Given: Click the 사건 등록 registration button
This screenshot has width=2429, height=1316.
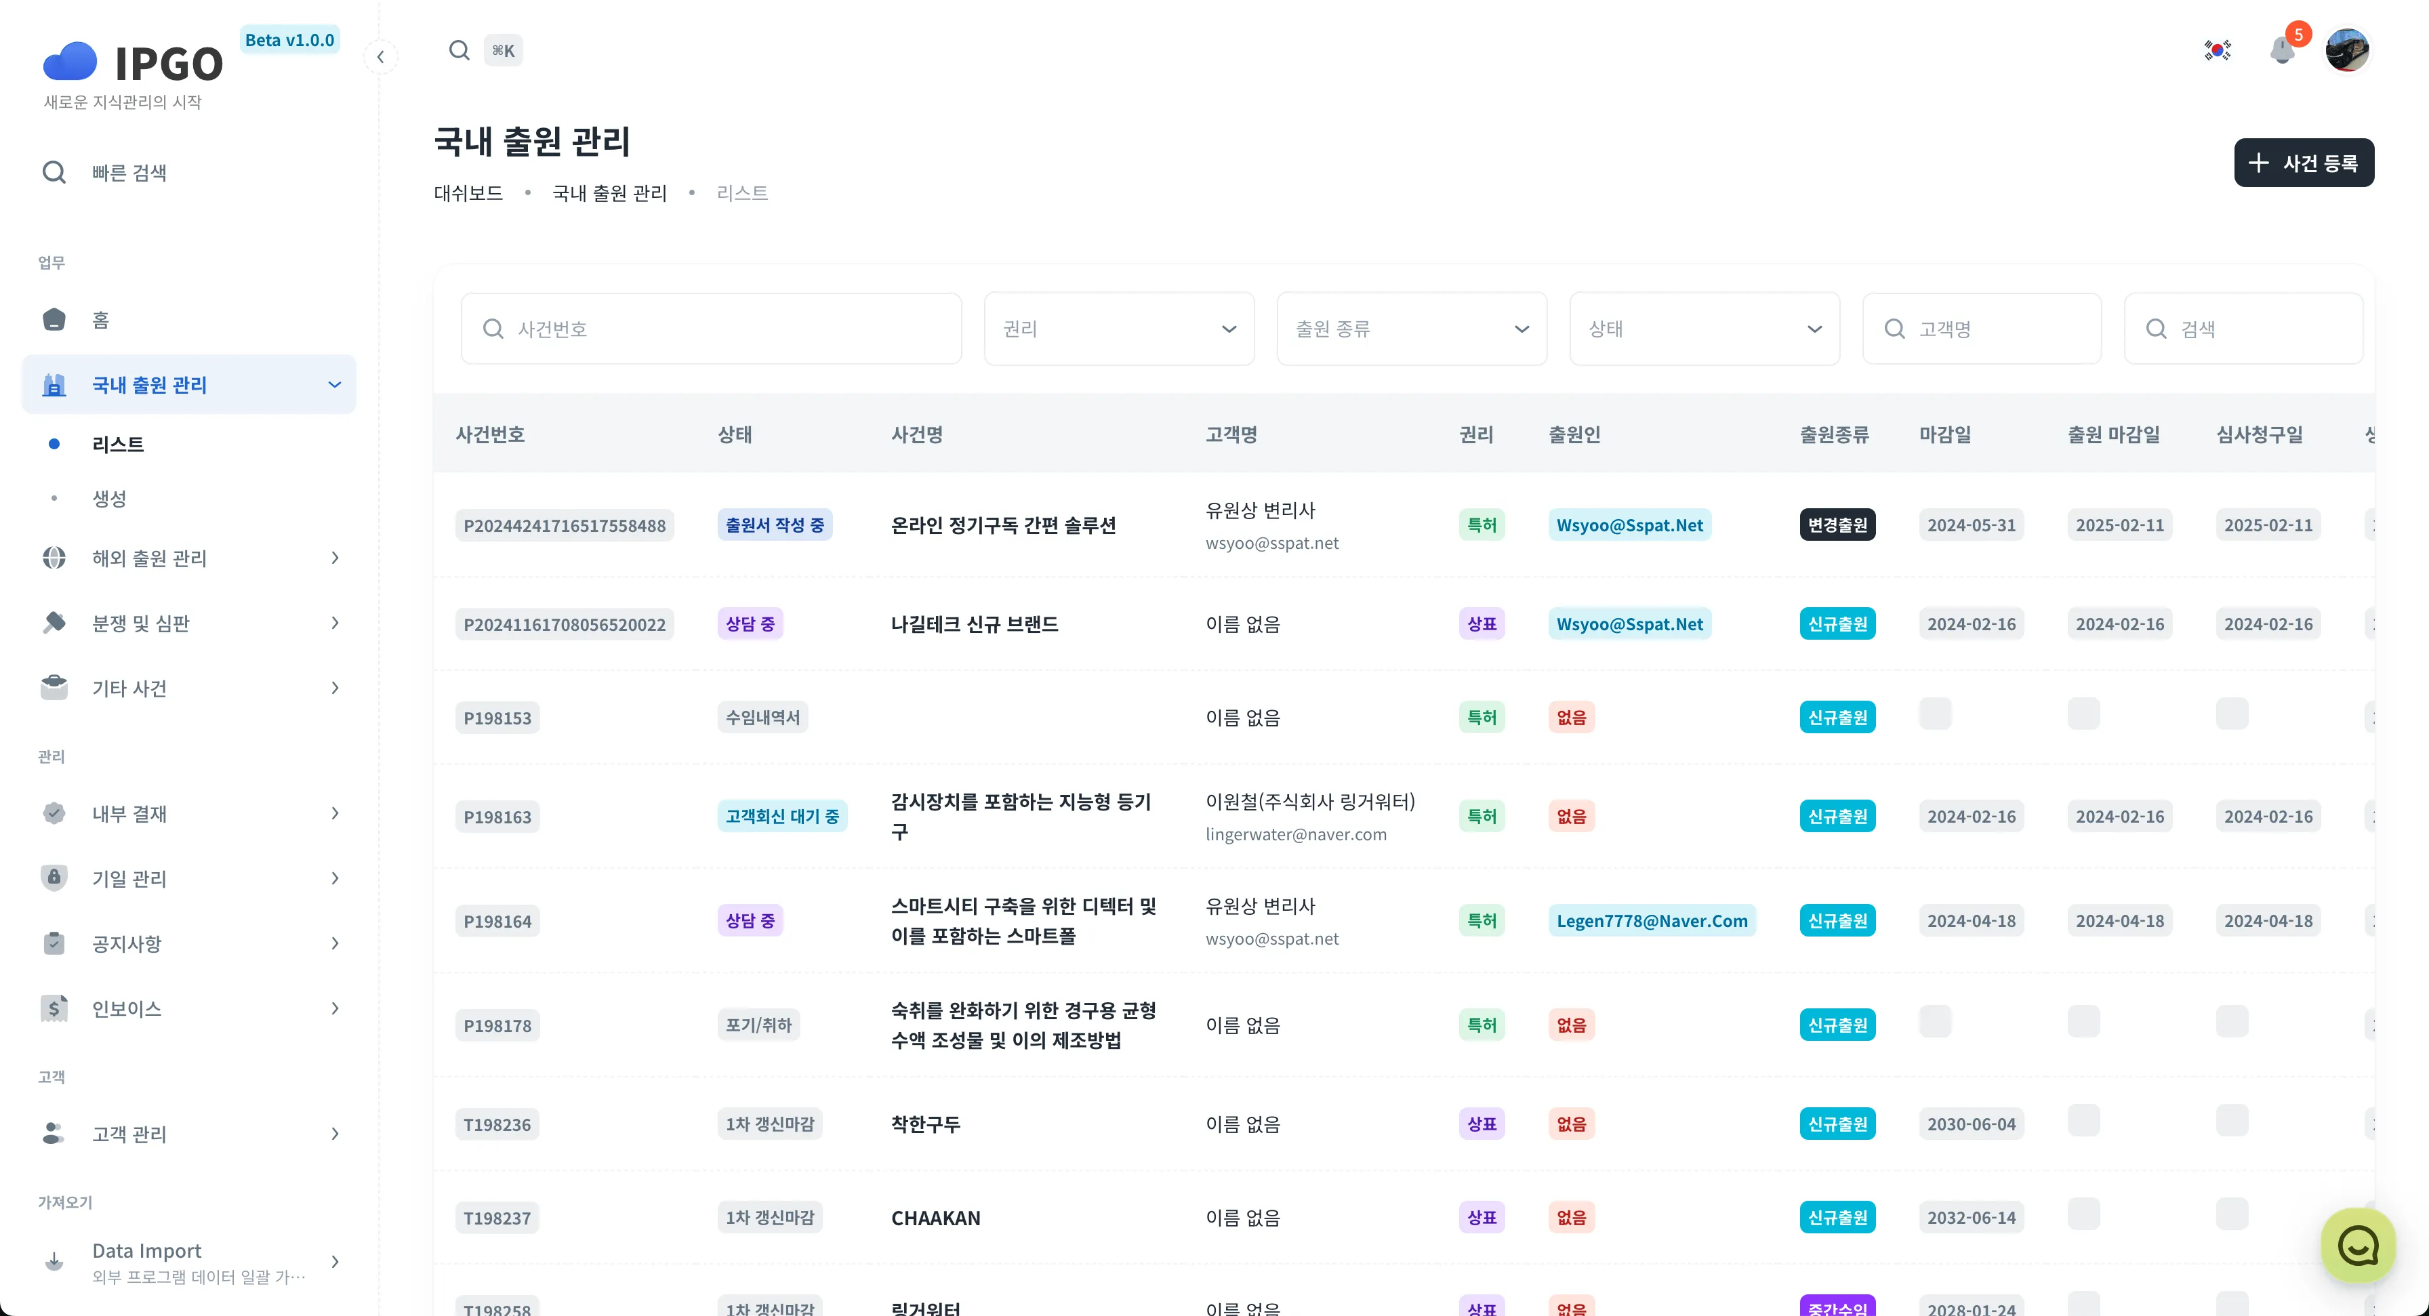Looking at the screenshot, I should 2304,162.
